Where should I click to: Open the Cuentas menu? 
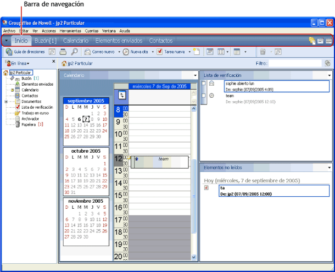[x=92, y=31]
